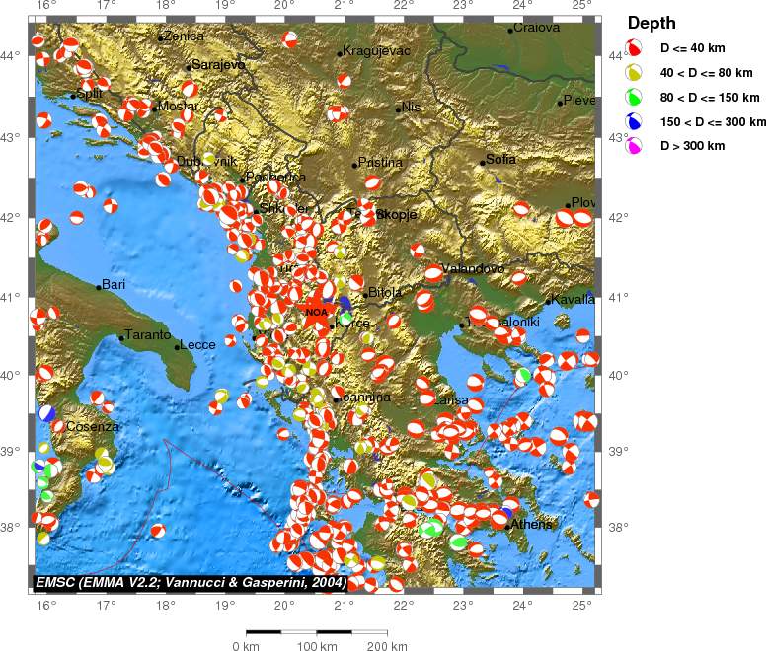
Task: Click the 100 km mark on scale bar
Action: 317,646
